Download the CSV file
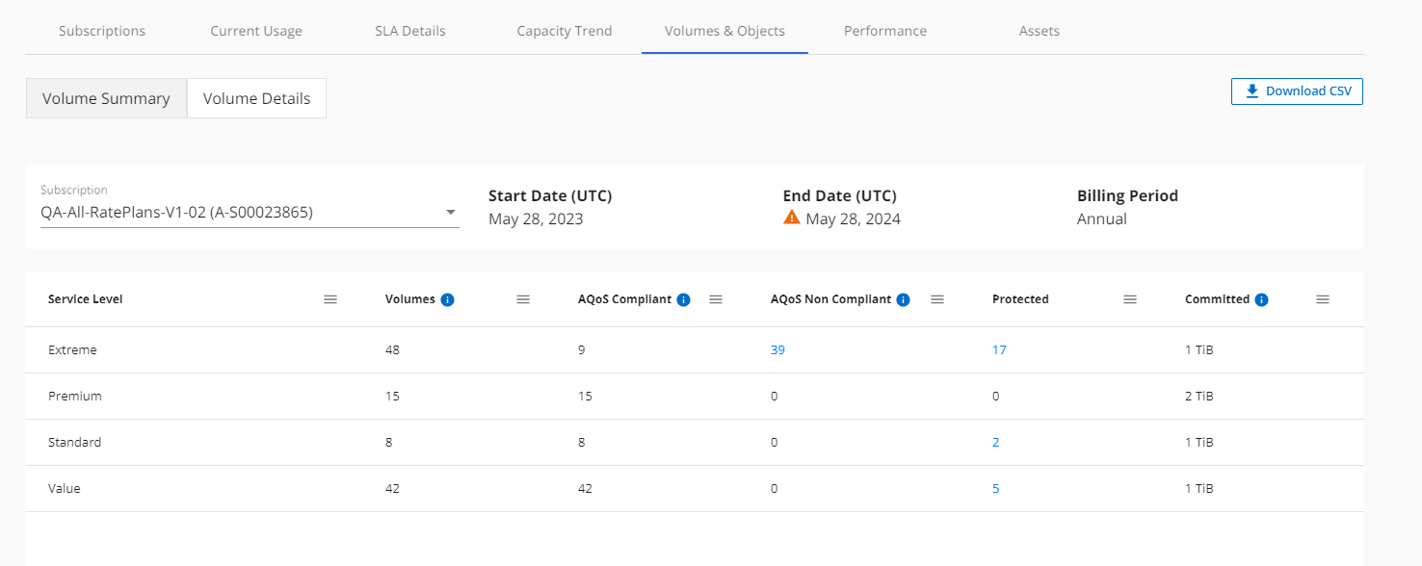 coord(1297,91)
